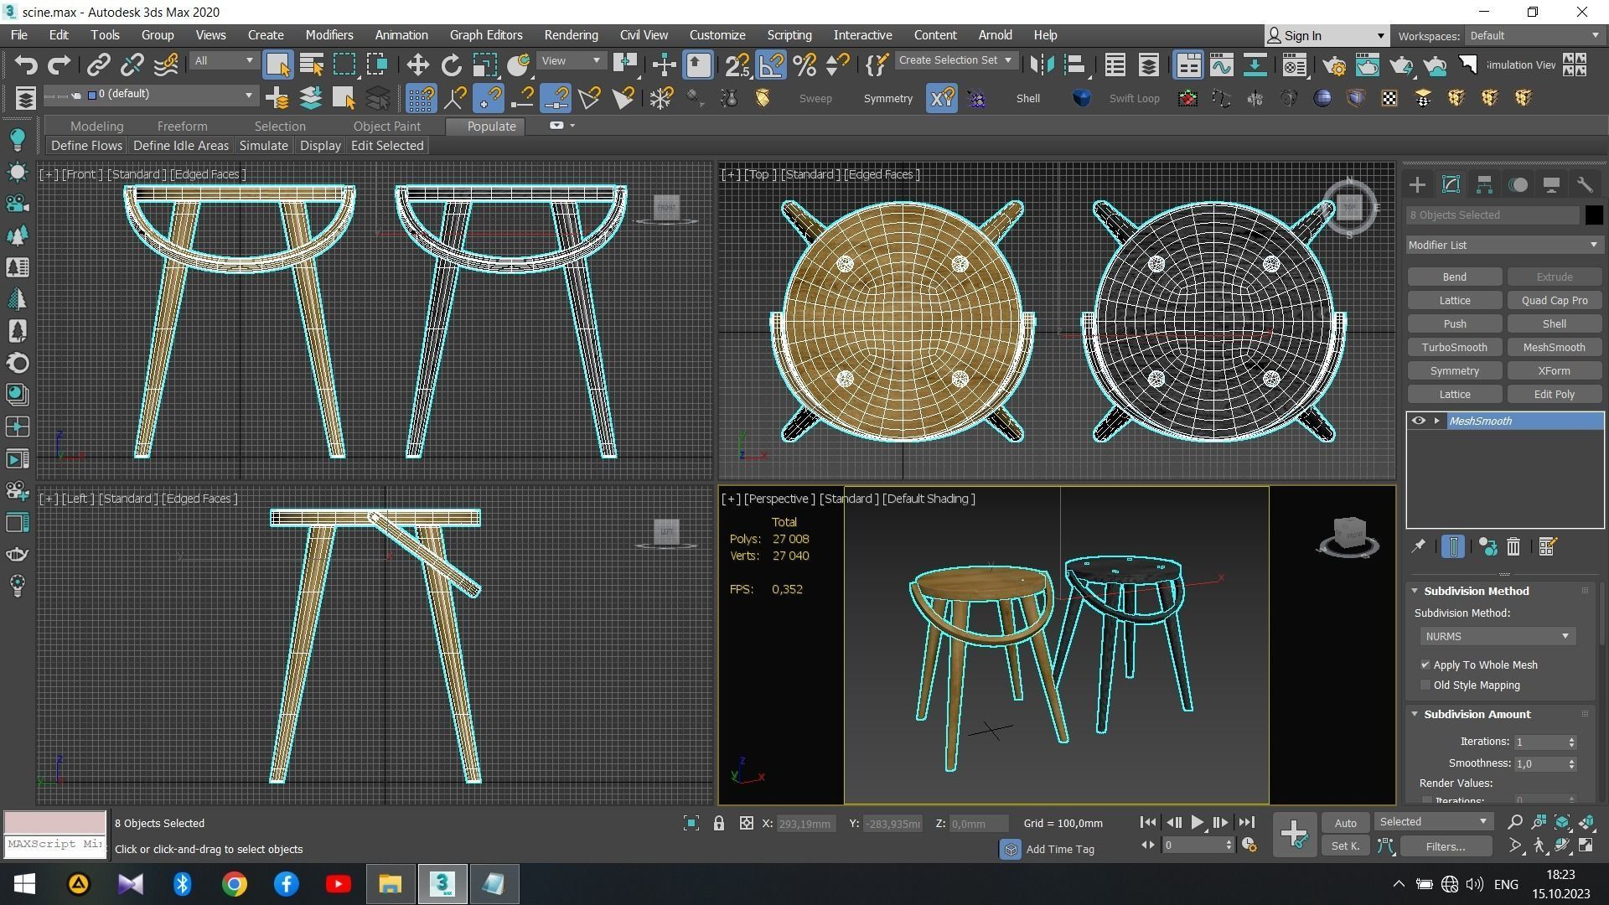Screen dimensions: 1609x905
Task: Open Chrome from the taskbar
Action: 235,884
